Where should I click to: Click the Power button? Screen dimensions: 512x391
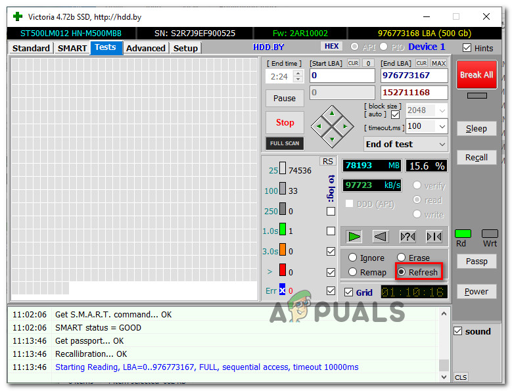tap(477, 291)
